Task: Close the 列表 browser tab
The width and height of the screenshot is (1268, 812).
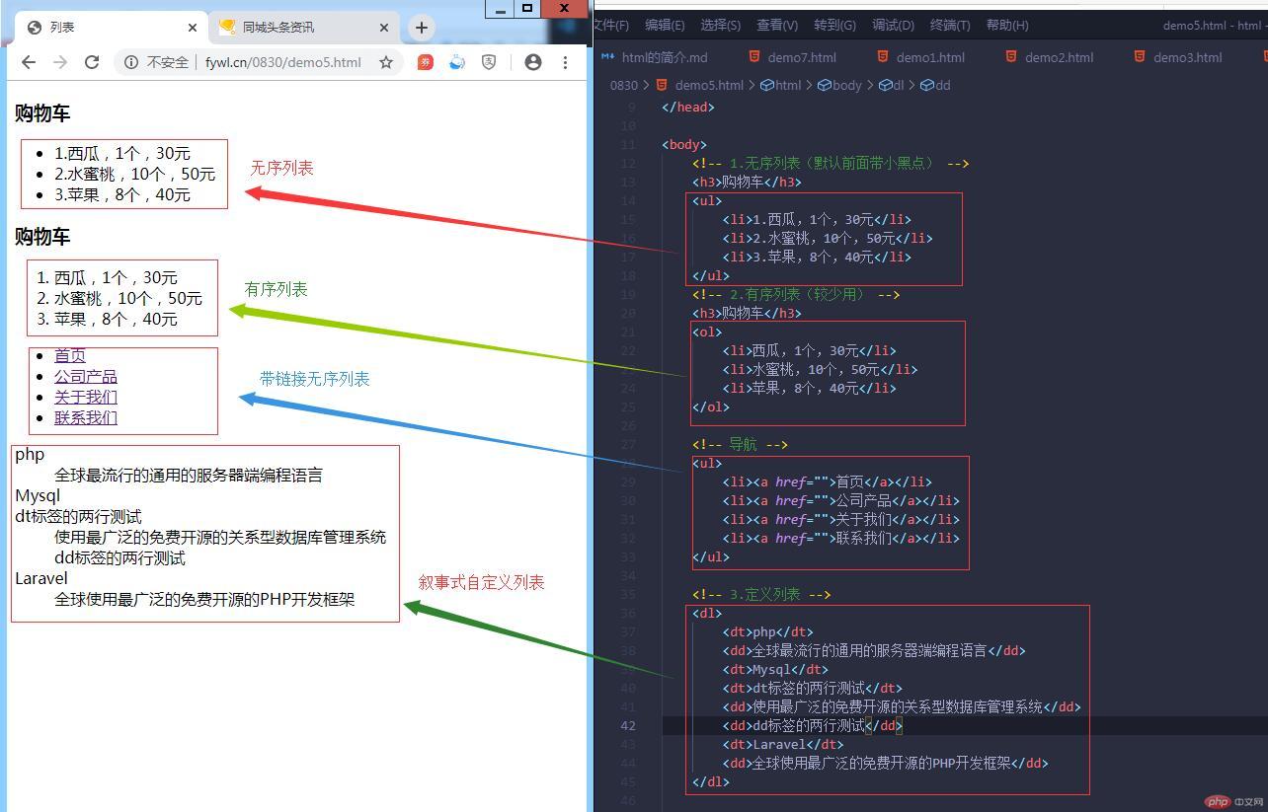Action: 193,28
